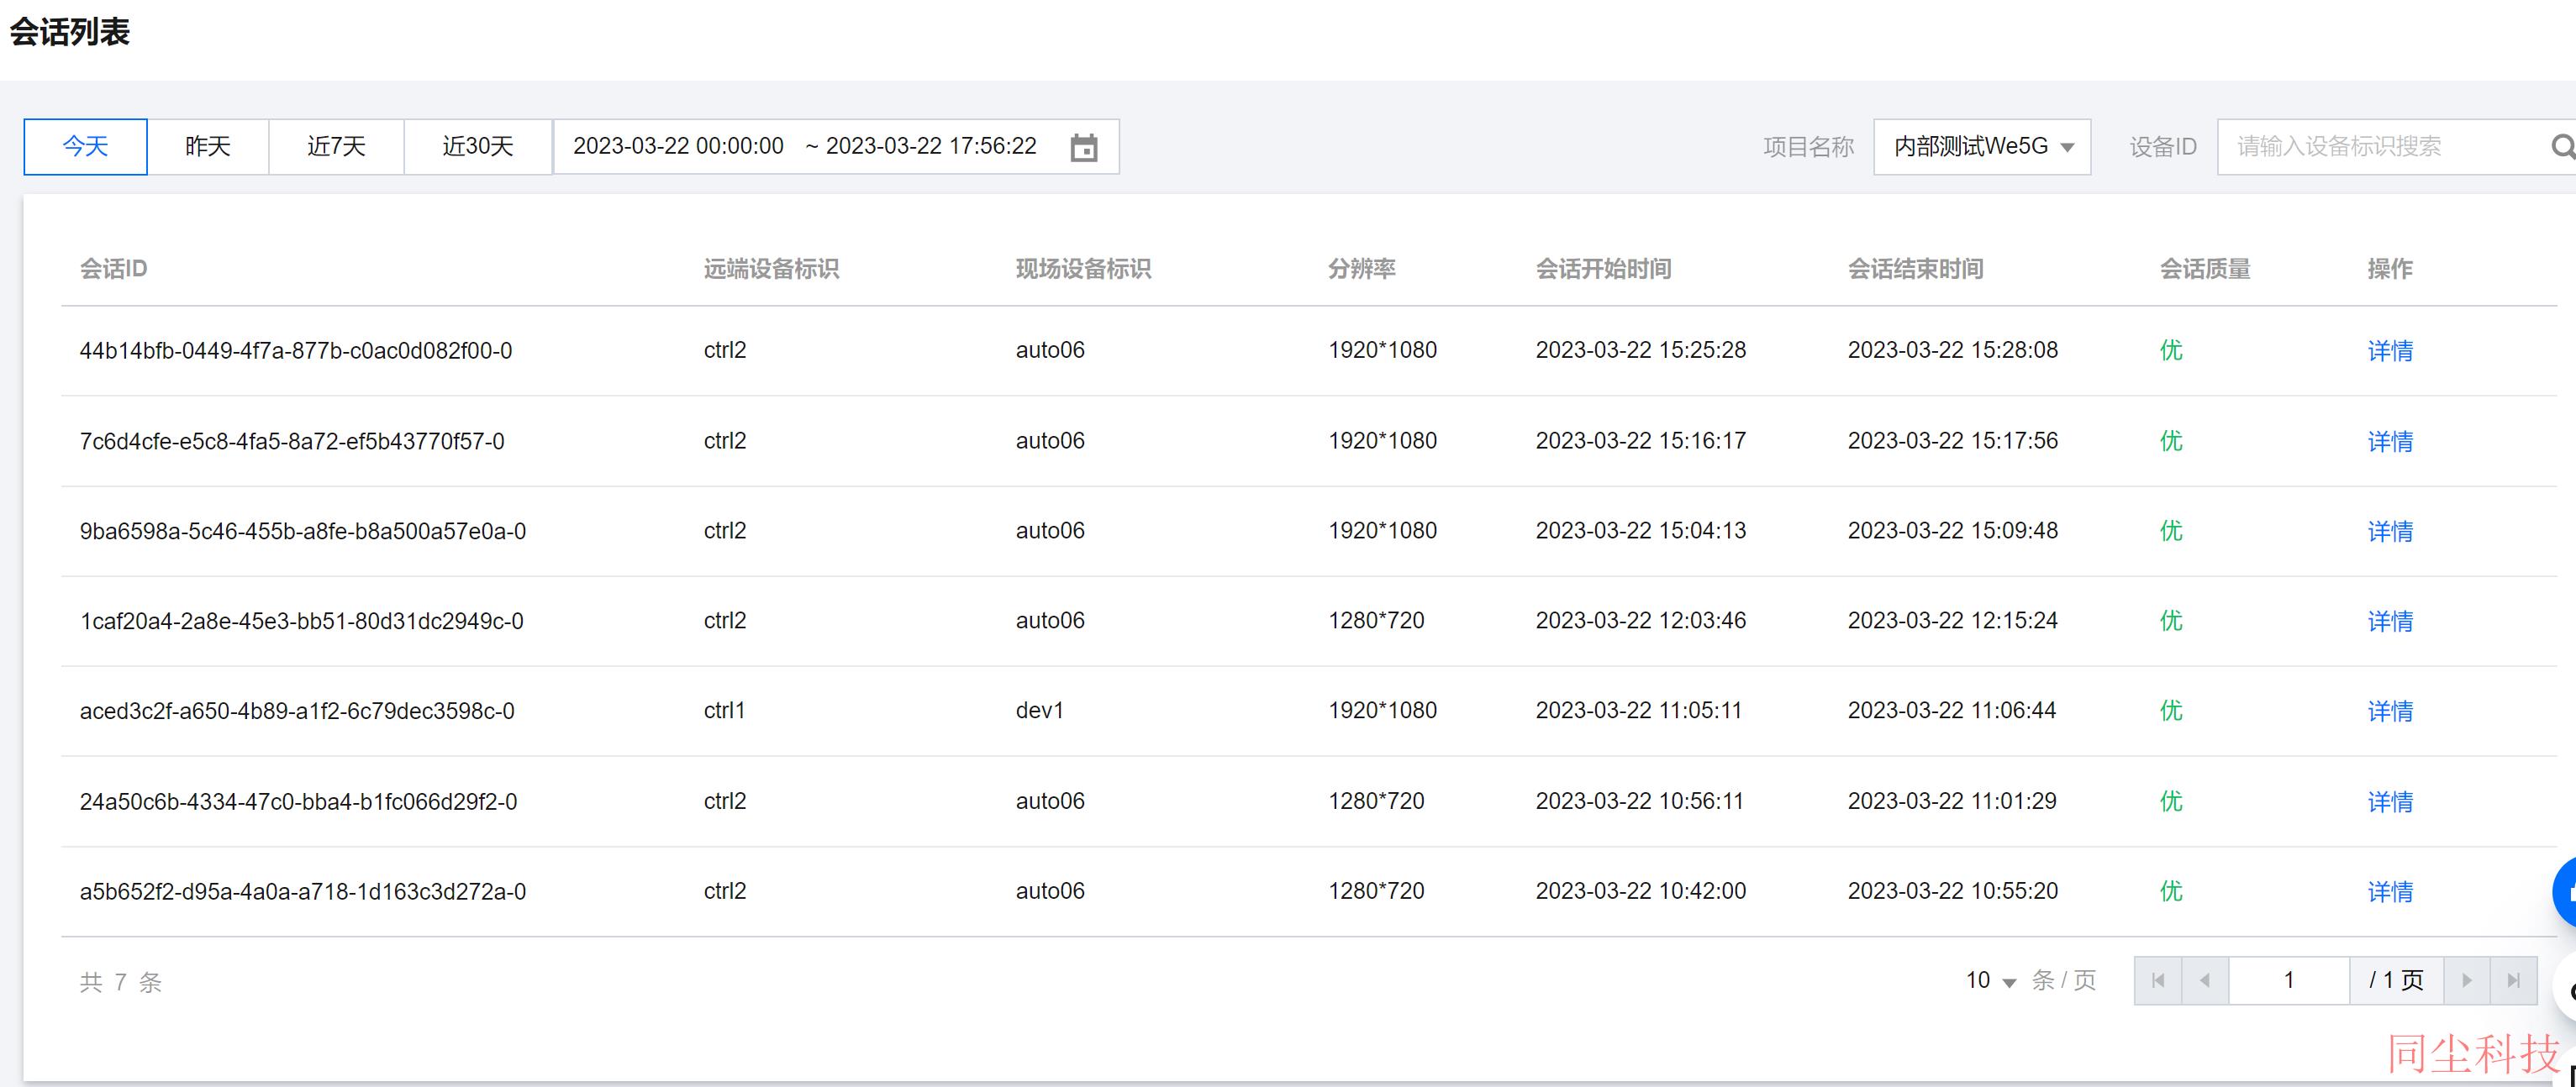Click end time 2023-03-22 15:28:08
2576x1087 pixels.
(1953, 349)
